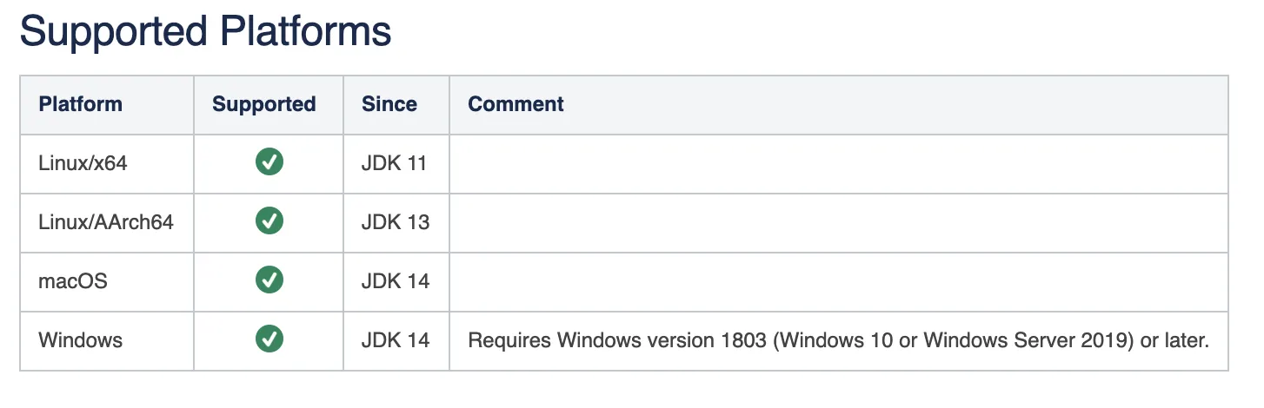Click JDK 13 in the Since column
Screen dimensions: 1264x408
tap(396, 222)
